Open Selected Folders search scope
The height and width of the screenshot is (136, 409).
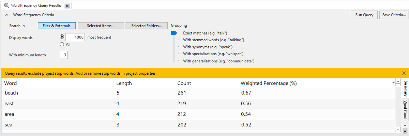point(147,26)
